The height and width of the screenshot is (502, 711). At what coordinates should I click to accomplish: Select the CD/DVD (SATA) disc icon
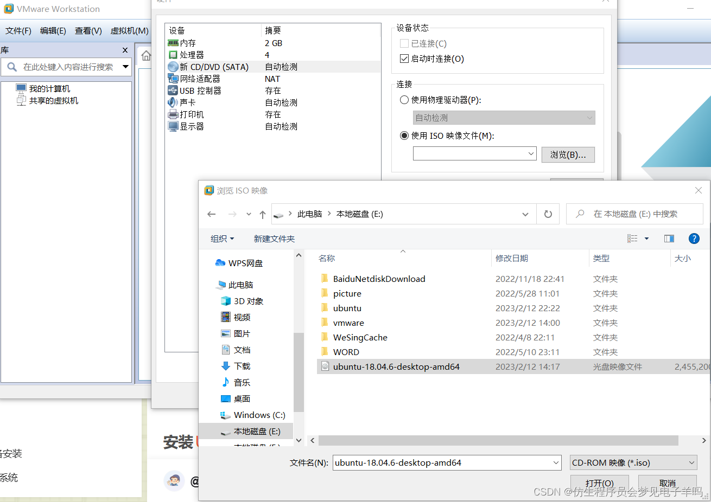point(173,67)
